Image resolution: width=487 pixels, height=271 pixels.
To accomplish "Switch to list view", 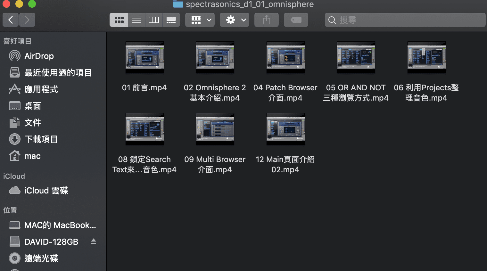I will coord(136,20).
